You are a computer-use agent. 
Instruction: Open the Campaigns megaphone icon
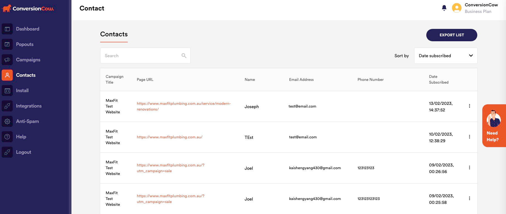[x=7, y=60]
